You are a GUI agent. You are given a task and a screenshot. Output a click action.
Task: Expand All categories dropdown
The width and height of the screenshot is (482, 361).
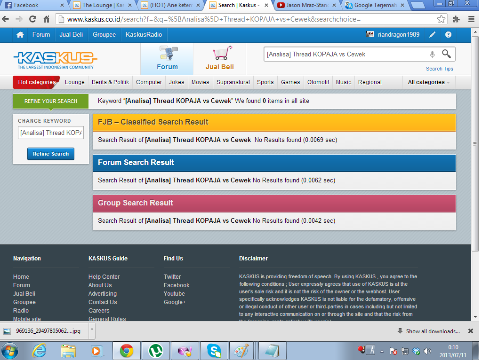coord(429,82)
